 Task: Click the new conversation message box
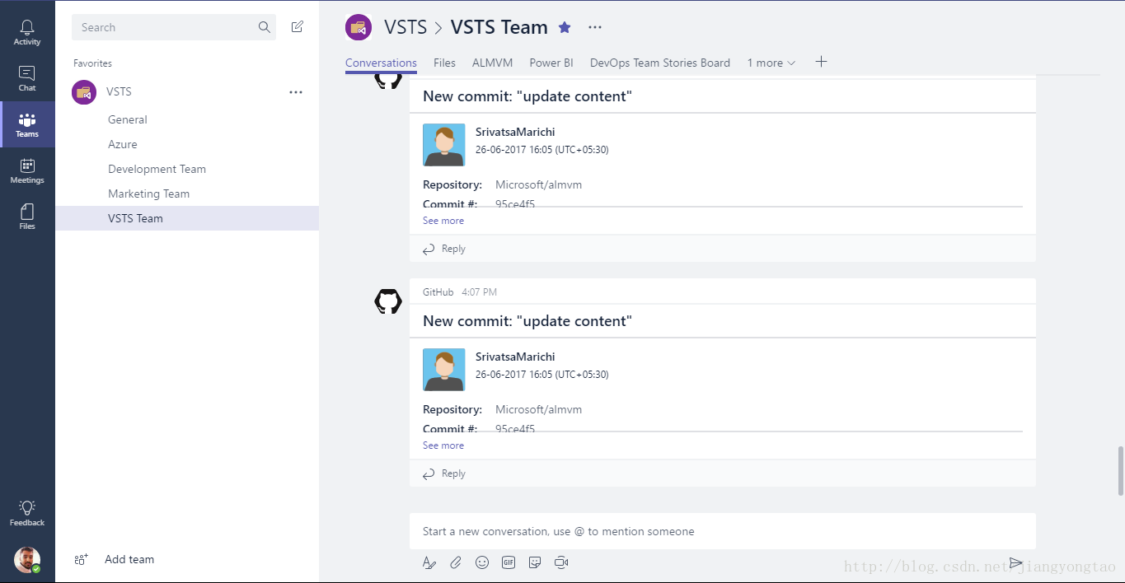tap(723, 531)
